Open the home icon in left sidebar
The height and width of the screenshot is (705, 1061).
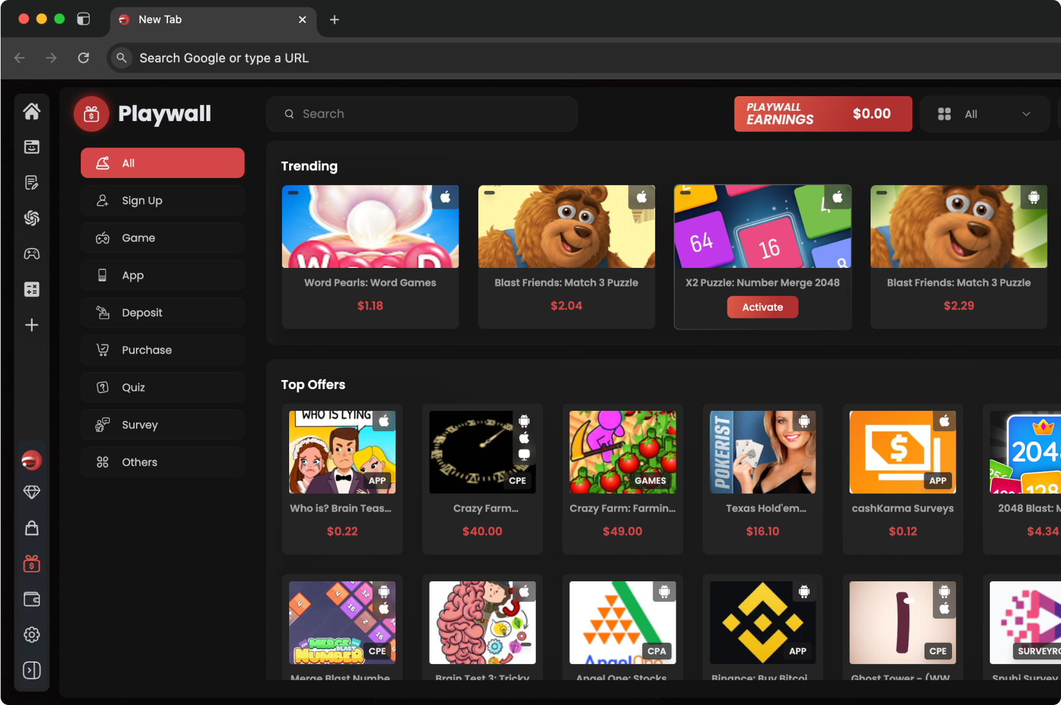click(31, 112)
